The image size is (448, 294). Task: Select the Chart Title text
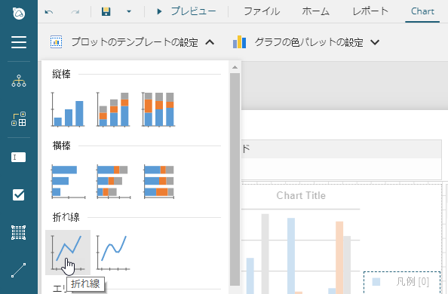(301, 195)
